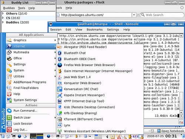
Task: Open Konversation IRC Chat
Action: (100, 89)
